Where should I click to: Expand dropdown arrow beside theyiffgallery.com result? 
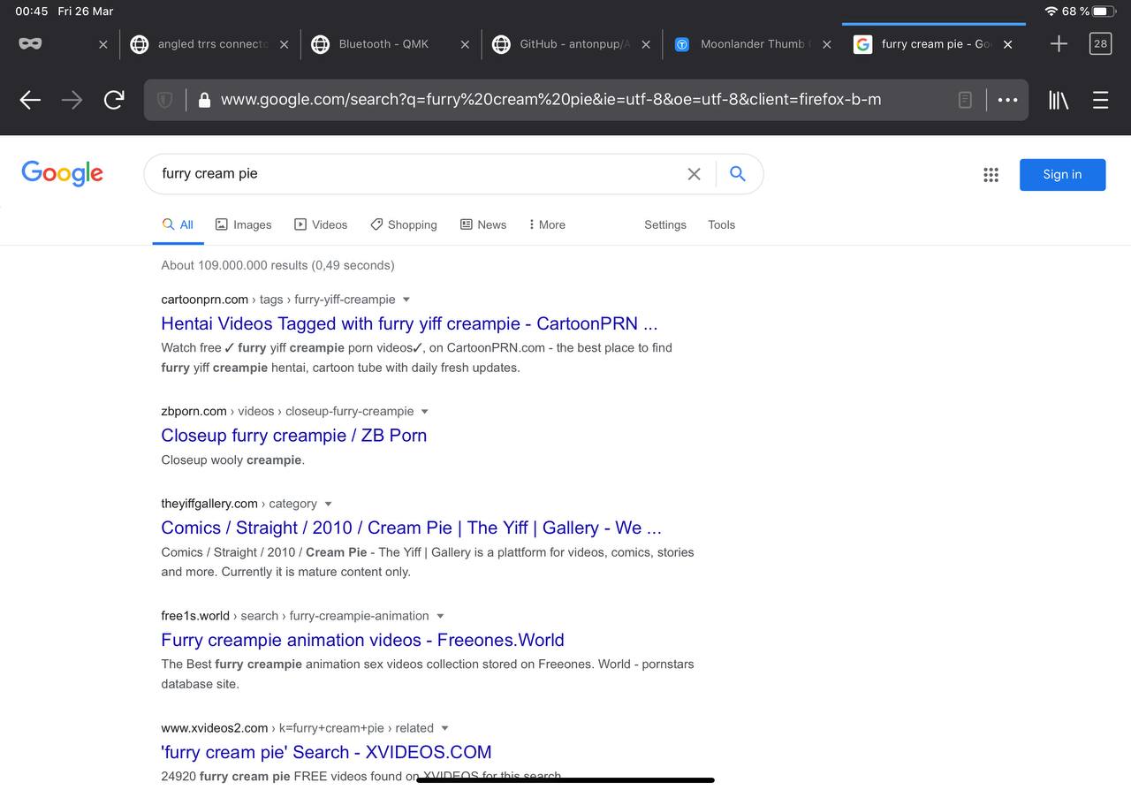pyautogui.click(x=328, y=504)
